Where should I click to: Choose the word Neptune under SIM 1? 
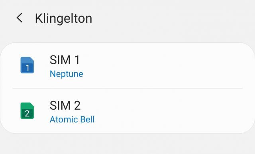point(67,74)
